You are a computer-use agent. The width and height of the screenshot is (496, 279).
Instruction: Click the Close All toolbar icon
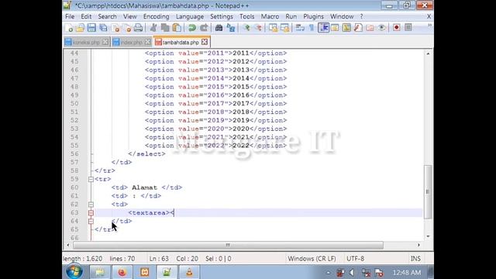[127, 28]
